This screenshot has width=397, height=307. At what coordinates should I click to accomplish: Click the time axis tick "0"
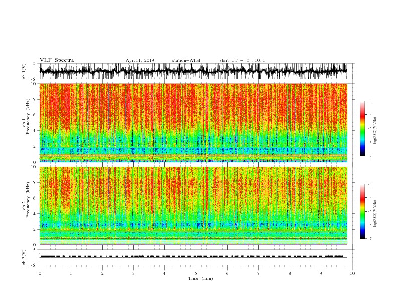point(40,273)
